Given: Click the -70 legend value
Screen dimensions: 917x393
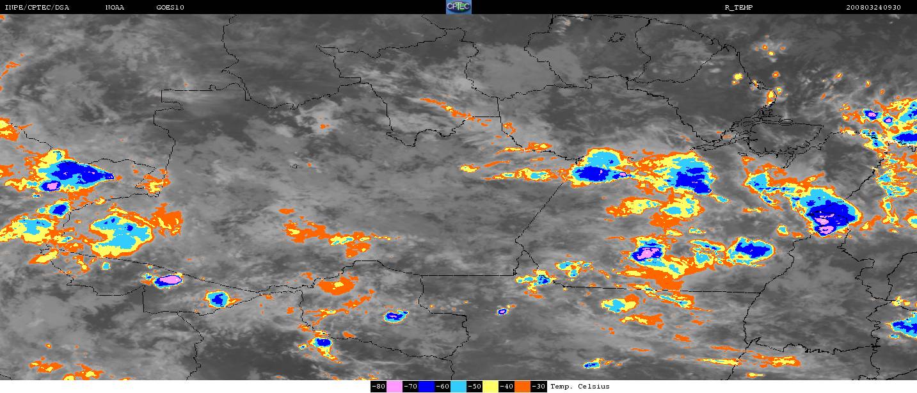Looking at the screenshot, I should pos(411,386).
